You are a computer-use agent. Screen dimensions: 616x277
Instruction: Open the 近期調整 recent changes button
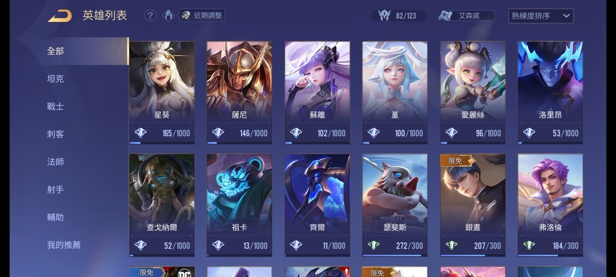[x=202, y=16]
